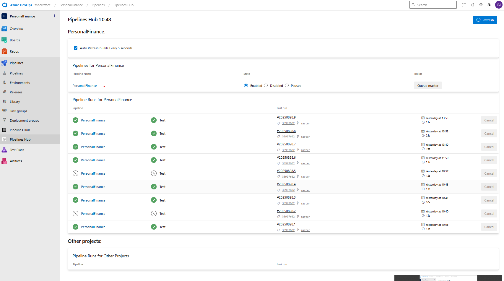Select the Enabled state radio button

pos(246,85)
